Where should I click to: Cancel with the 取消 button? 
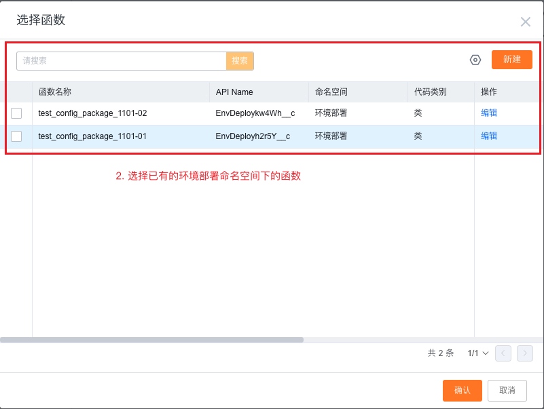click(x=507, y=390)
